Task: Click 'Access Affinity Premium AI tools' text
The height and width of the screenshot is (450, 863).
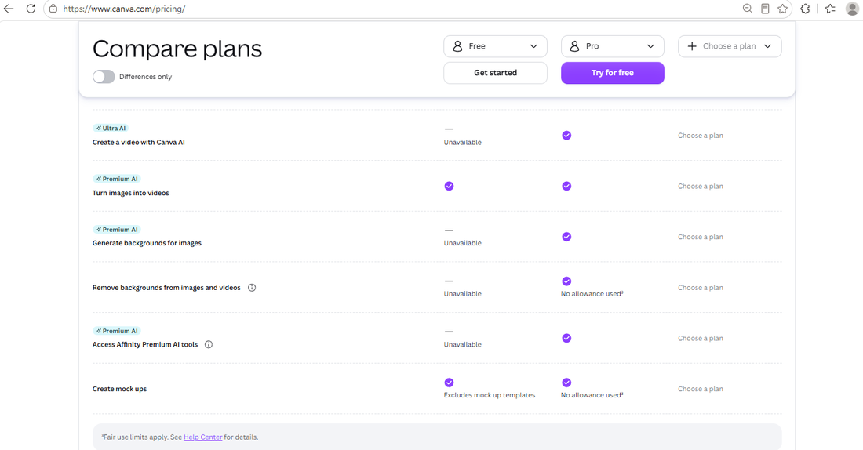Action: point(145,344)
